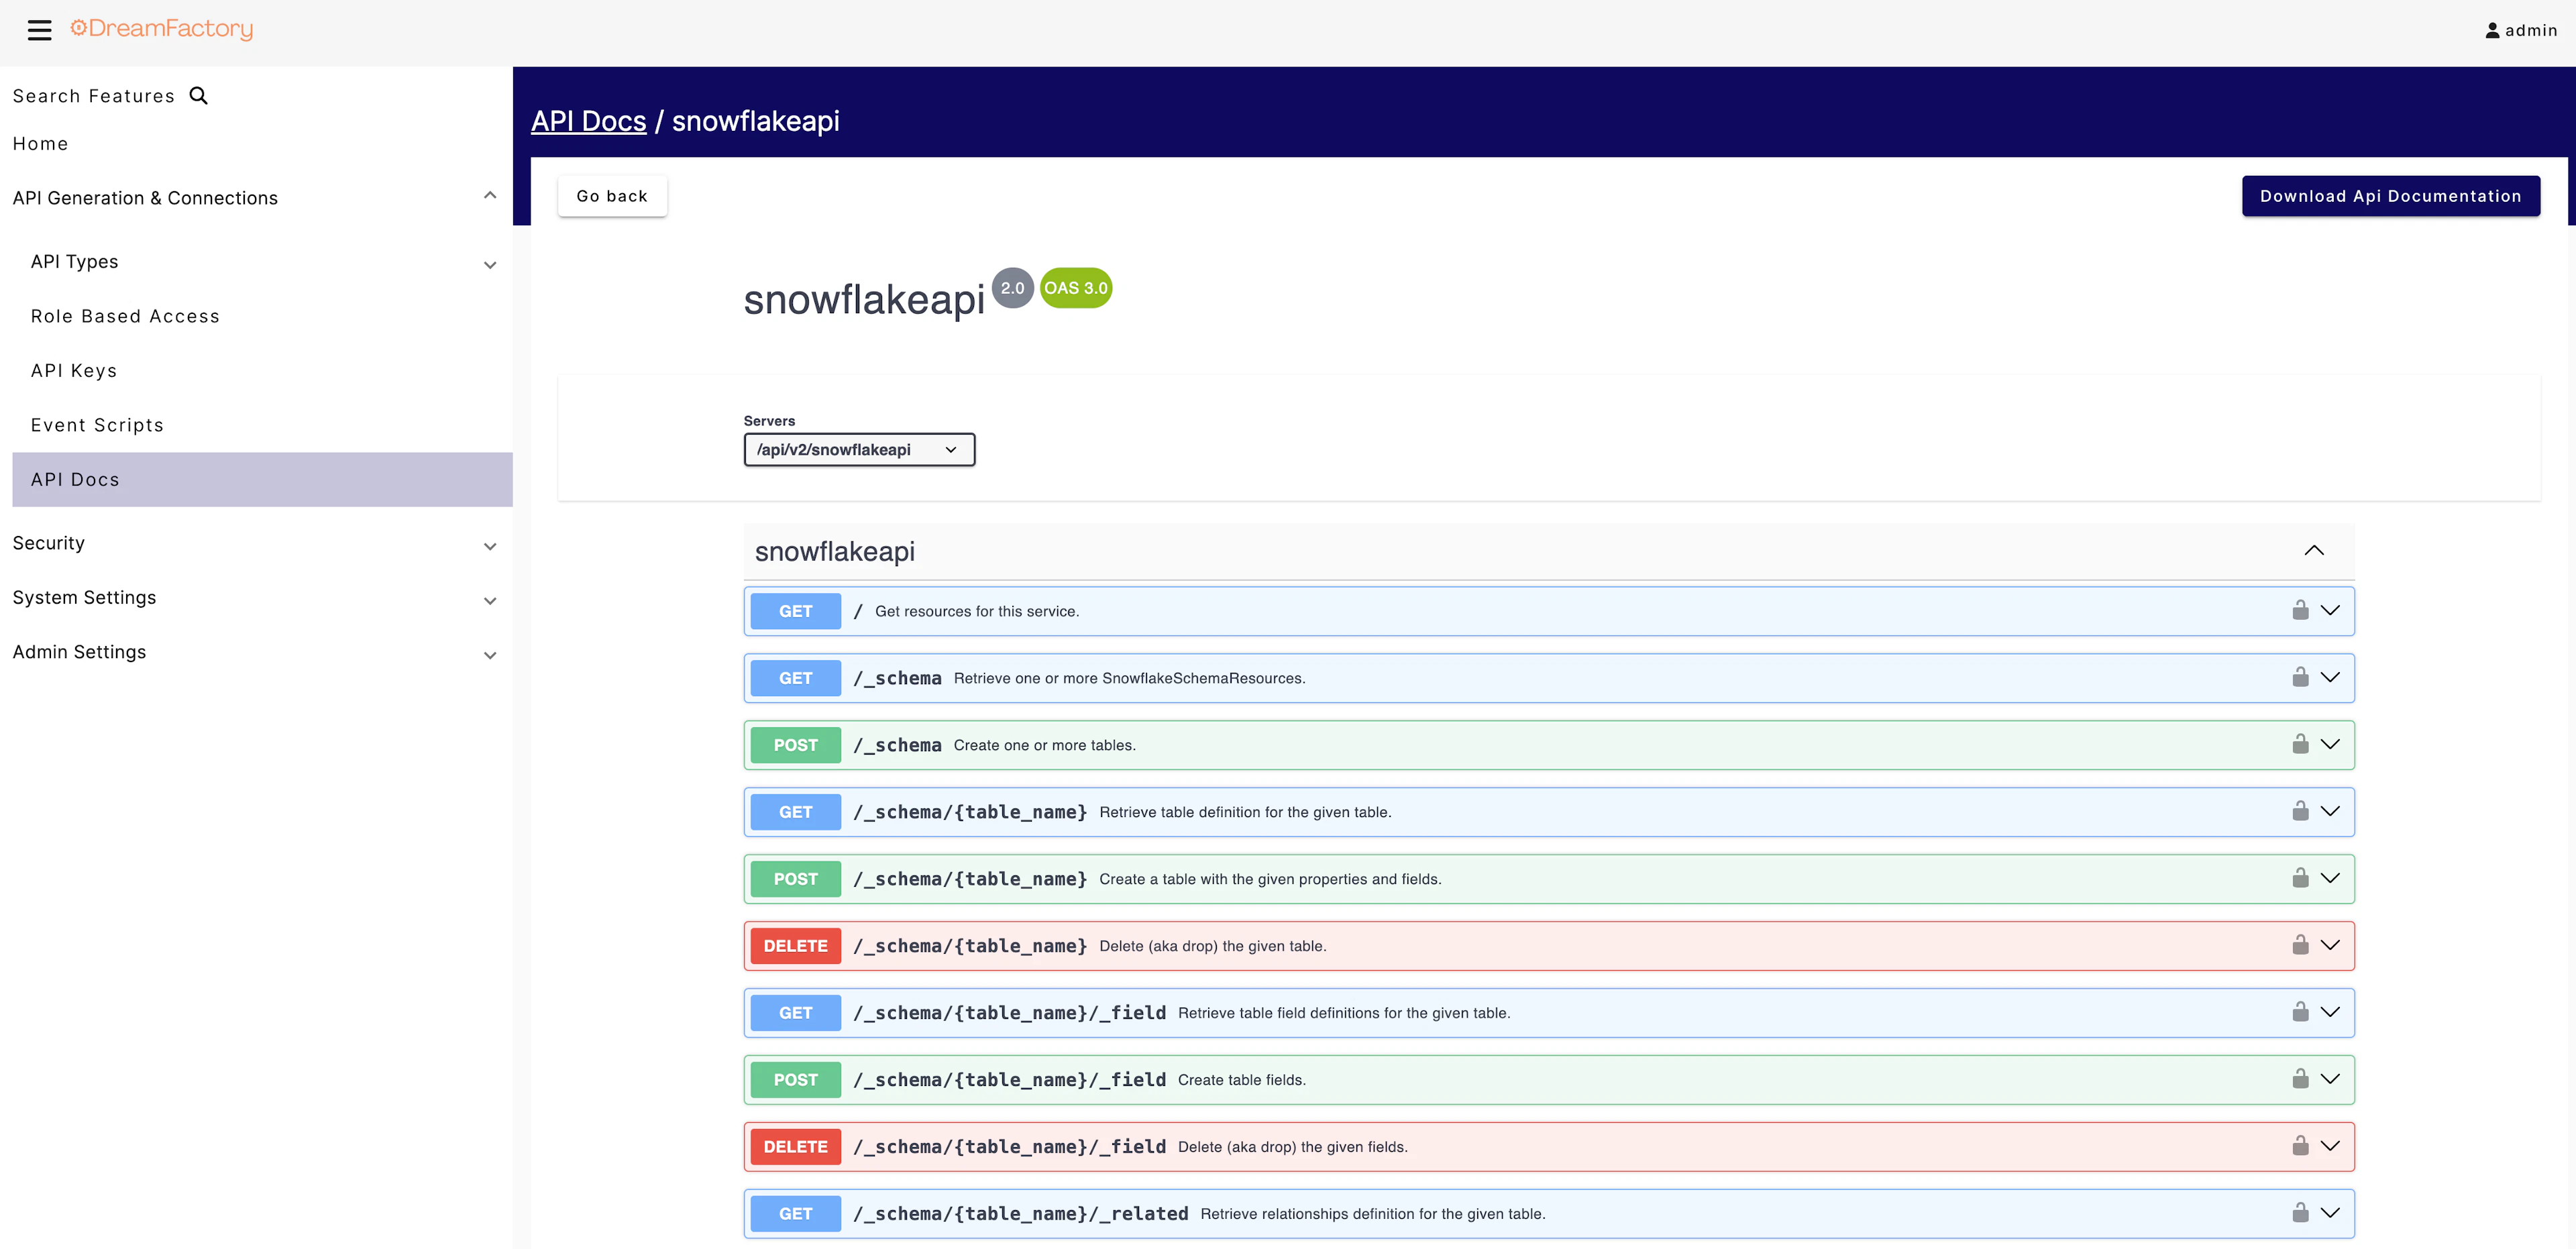Open the admin user account icon

point(2493,30)
